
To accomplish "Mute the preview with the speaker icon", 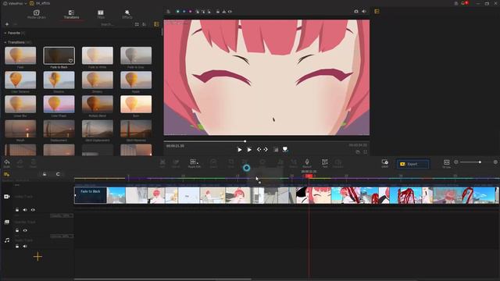I will click(364, 12).
